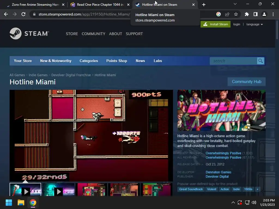Go forward using the browser arrow
The image size is (279, 209).
pyautogui.click(x=15, y=14)
